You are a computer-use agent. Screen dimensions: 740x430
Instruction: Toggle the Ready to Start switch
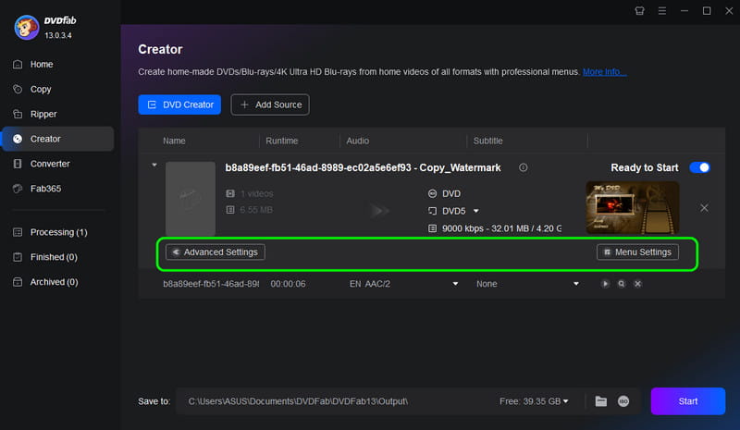(699, 167)
